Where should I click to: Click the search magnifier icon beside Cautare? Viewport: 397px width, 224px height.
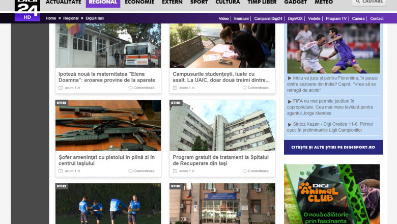click(x=358, y=2)
